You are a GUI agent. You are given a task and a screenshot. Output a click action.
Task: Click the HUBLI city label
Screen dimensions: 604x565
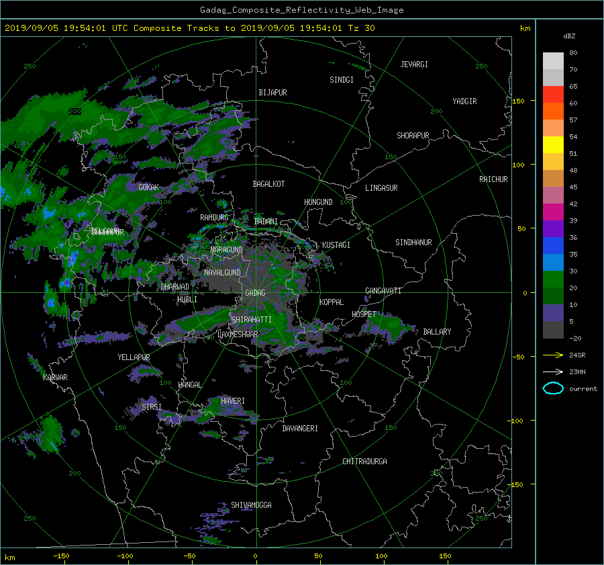[x=187, y=300]
